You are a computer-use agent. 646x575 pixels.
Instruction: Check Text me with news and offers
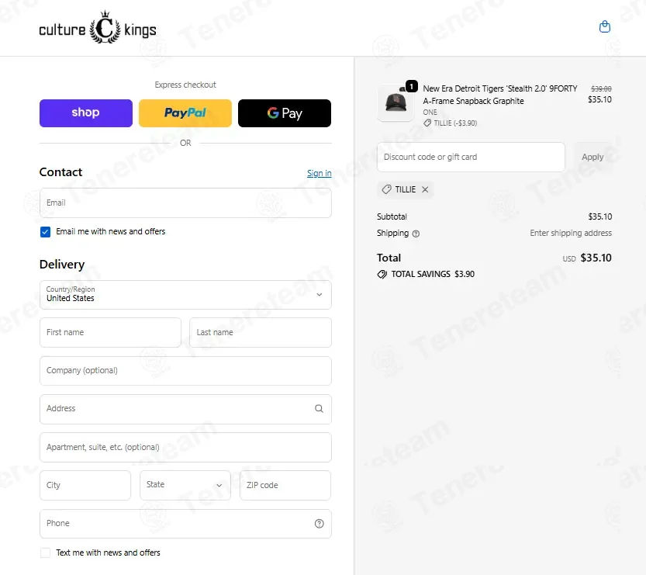[x=45, y=552]
